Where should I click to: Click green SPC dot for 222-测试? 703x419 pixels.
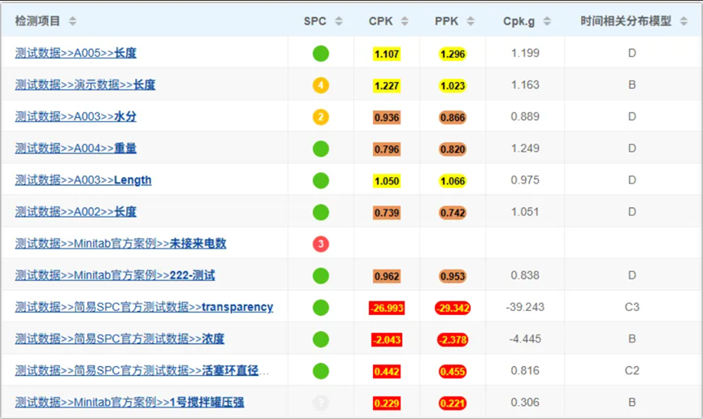coord(320,275)
